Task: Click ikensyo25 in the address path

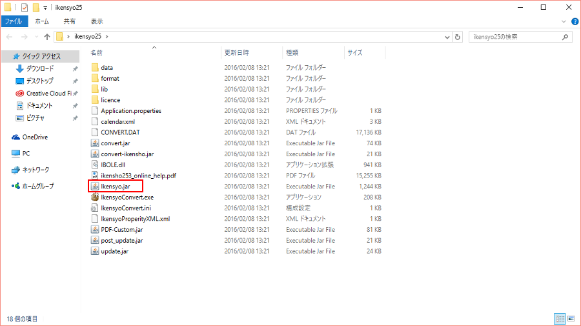Action: point(87,36)
